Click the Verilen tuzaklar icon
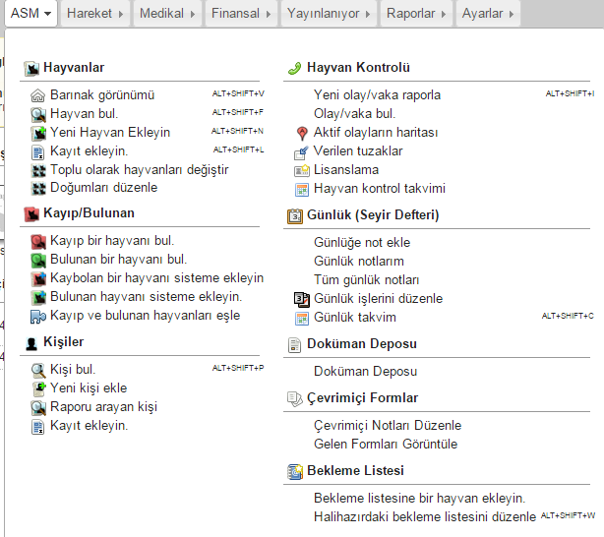 click(301, 152)
